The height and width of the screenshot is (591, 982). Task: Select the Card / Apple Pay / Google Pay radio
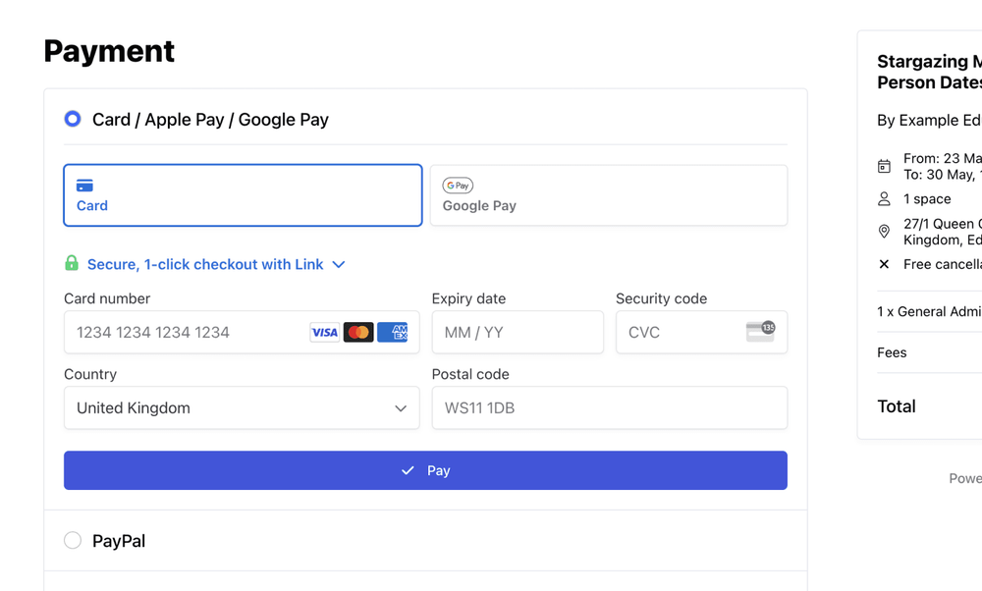point(72,118)
